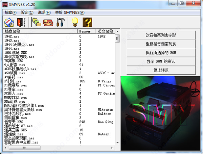Click the Mapper value 185 cell
This screenshot has width=203, height=154.
tap(82, 81)
